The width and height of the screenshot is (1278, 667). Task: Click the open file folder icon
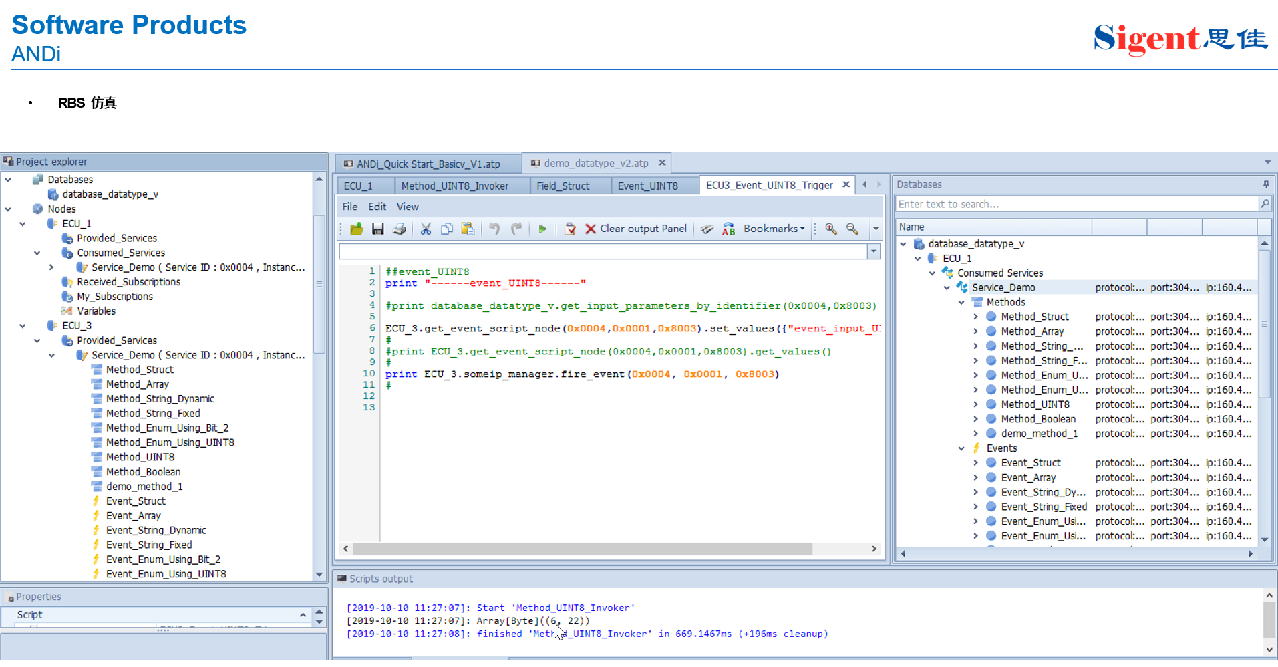(357, 229)
